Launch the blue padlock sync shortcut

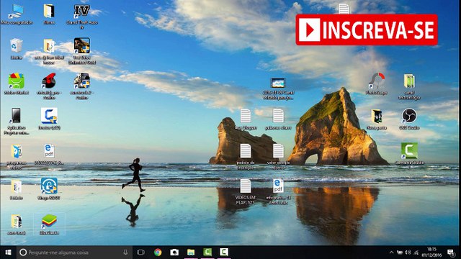click(x=49, y=189)
